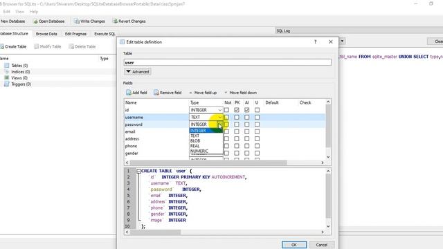Click the Move field down arrow
This screenshot has width=443, height=249.
(x=226, y=93)
